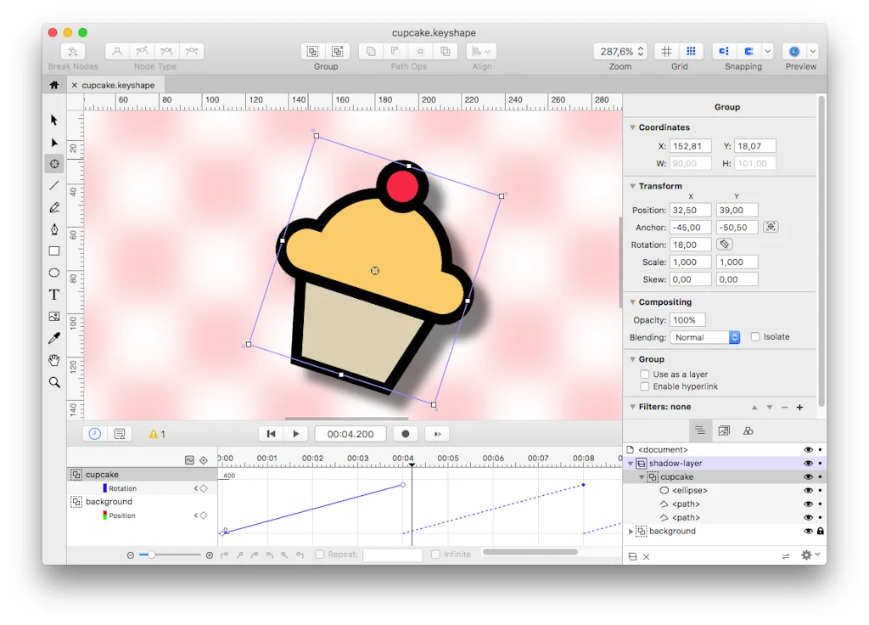Viewport: 869px width, 625px height.
Task: Collapse the Transform section
Action: (x=631, y=186)
